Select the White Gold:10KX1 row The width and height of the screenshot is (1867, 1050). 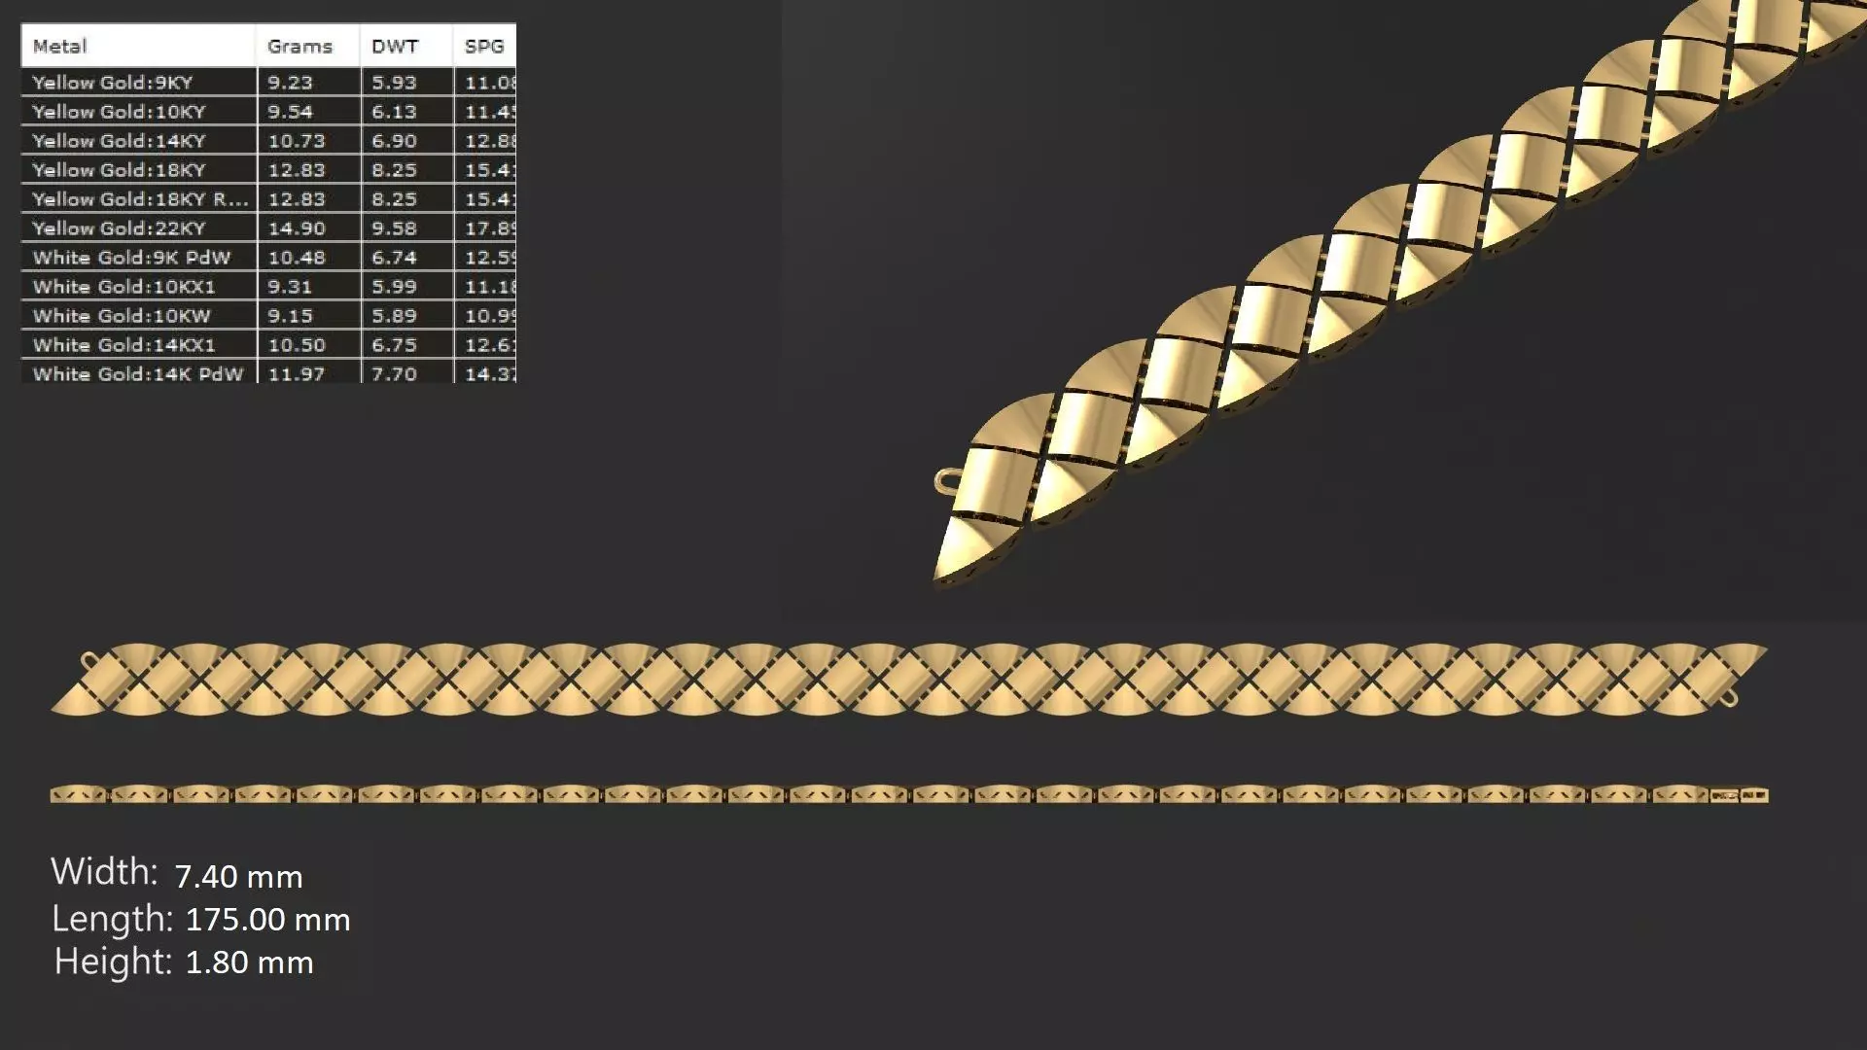(123, 287)
